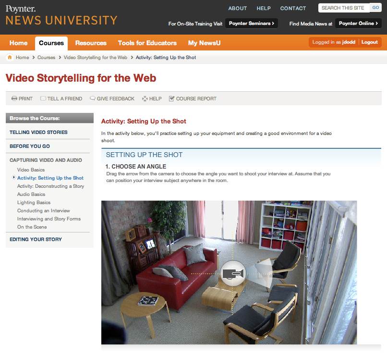The image size is (387, 353).
Task: Click the camera icon in the room image
Action: [x=233, y=273]
